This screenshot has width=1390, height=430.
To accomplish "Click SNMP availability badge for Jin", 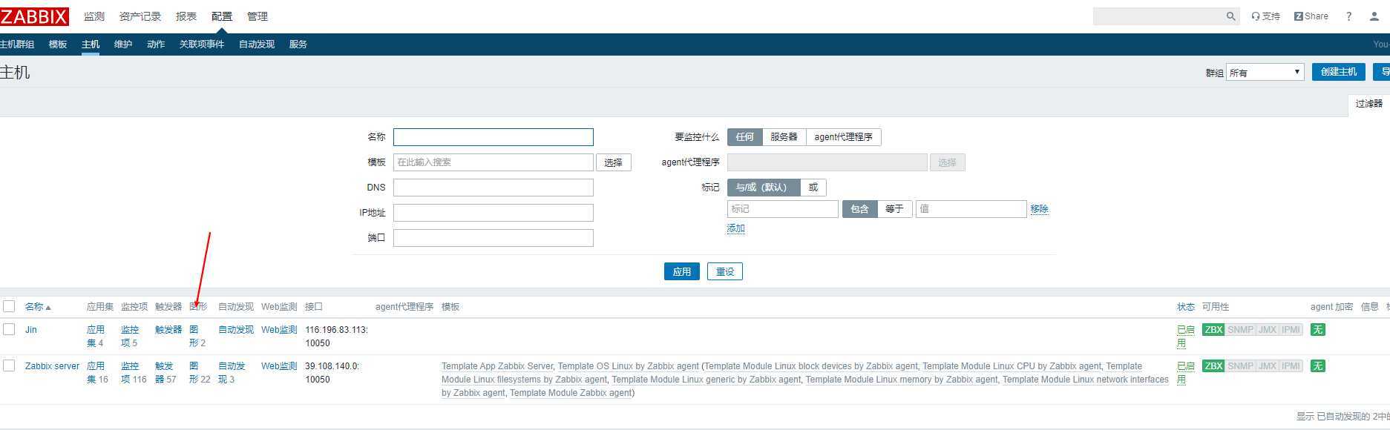I will pyautogui.click(x=1240, y=330).
